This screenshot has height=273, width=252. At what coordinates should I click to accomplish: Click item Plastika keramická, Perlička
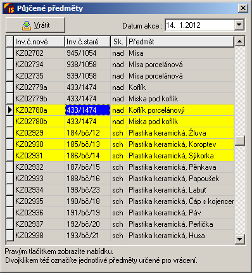(180, 224)
